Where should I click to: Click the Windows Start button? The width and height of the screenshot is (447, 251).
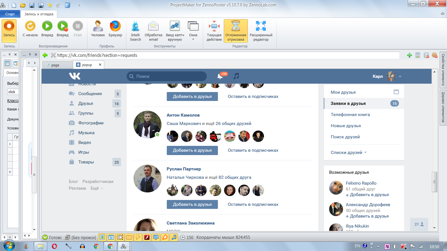(x=9, y=246)
